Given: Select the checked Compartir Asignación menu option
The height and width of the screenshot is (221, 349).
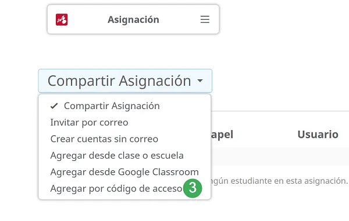Looking at the screenshot, I should click(x=124, y=106).
